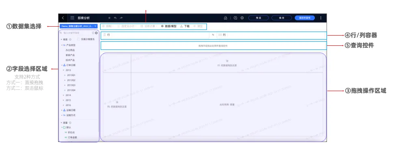The image size is (396, 155).
Task: Click the 即席分析 title text
Action: [84, 18]
